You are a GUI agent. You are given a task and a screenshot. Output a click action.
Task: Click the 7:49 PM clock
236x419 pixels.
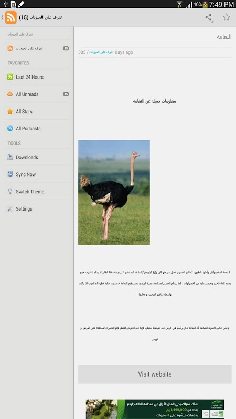pyautogui.click(x=221, y=4)
